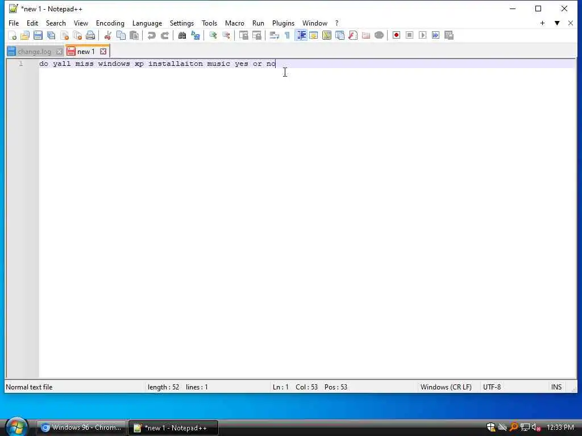
Task: Click the Paste clipboard icon
Action: (x=134, y=35)
